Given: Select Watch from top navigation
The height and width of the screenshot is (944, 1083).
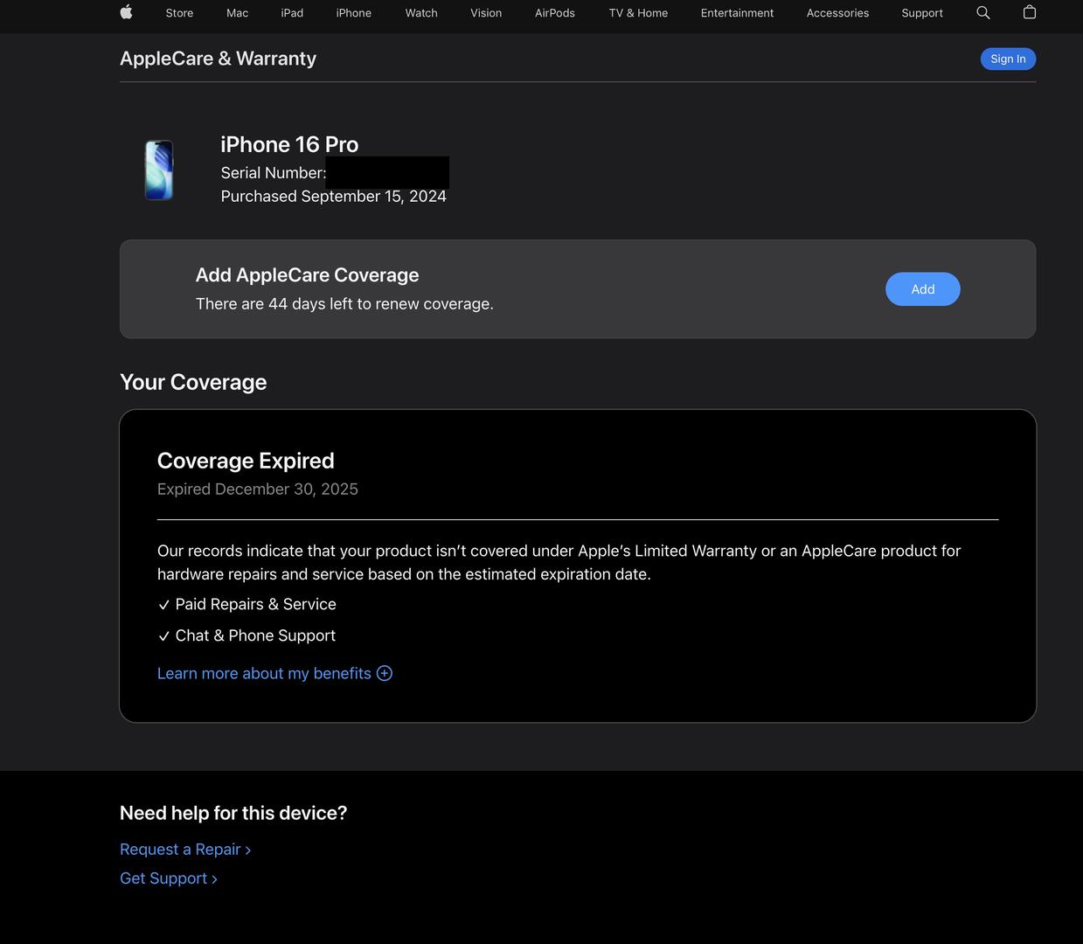Looking at the screenshot, I should click(421, 13).
